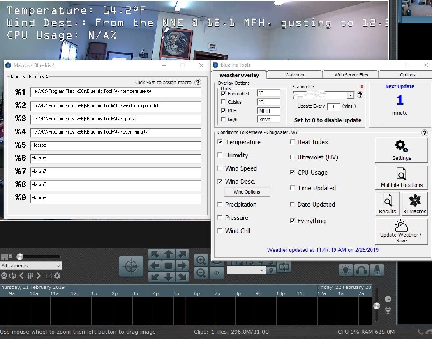The height and width of the screenshot is (339, 432).
Task: Enable the km/h units checkbox
Action: [x=223, y=119]
